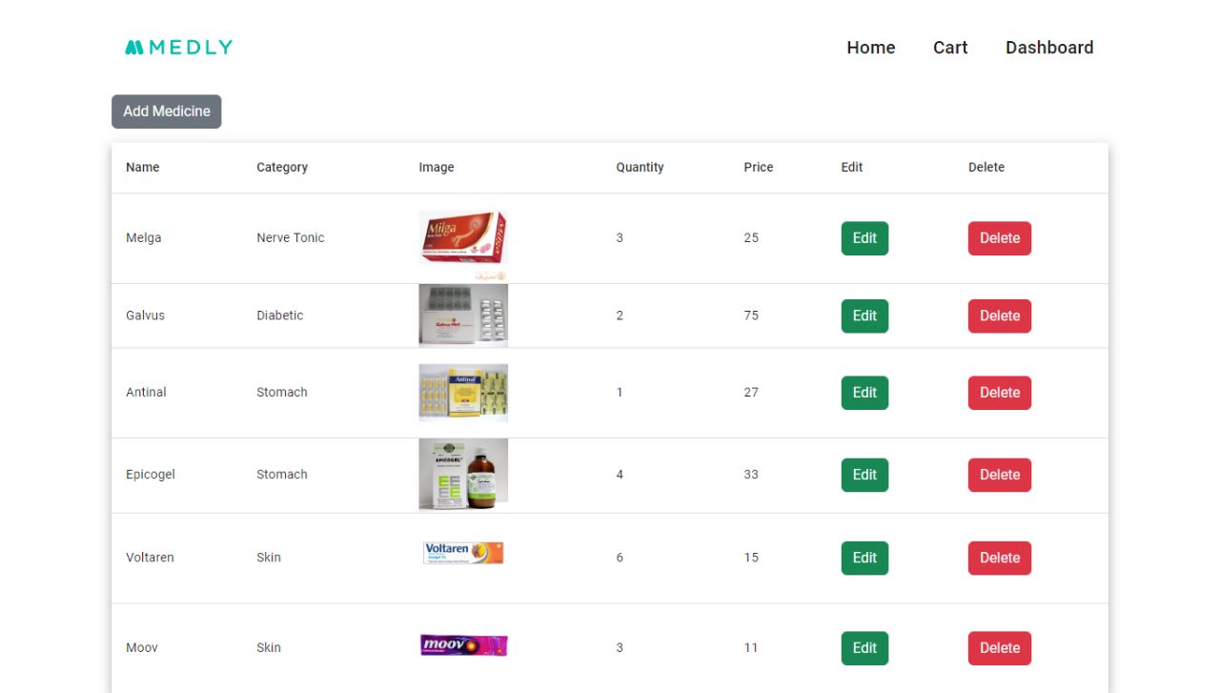Open the Cart page
Screen dimensions: 1220x693
pos(949,47)
